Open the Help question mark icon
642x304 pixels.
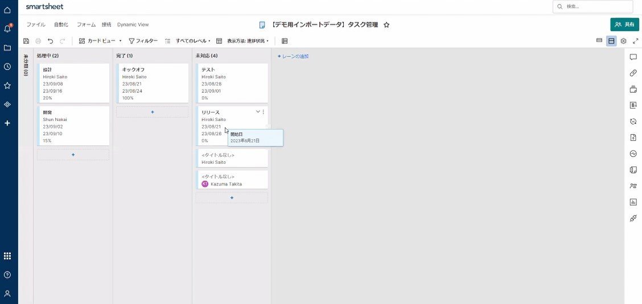pos(7,274)
